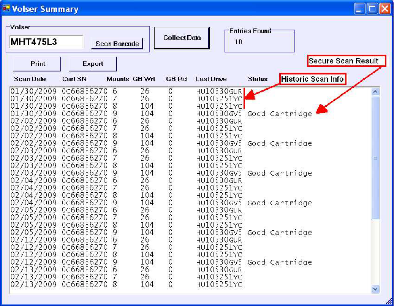394x306 pixels.
Task: Click the Print button
Action: (37, 64)
